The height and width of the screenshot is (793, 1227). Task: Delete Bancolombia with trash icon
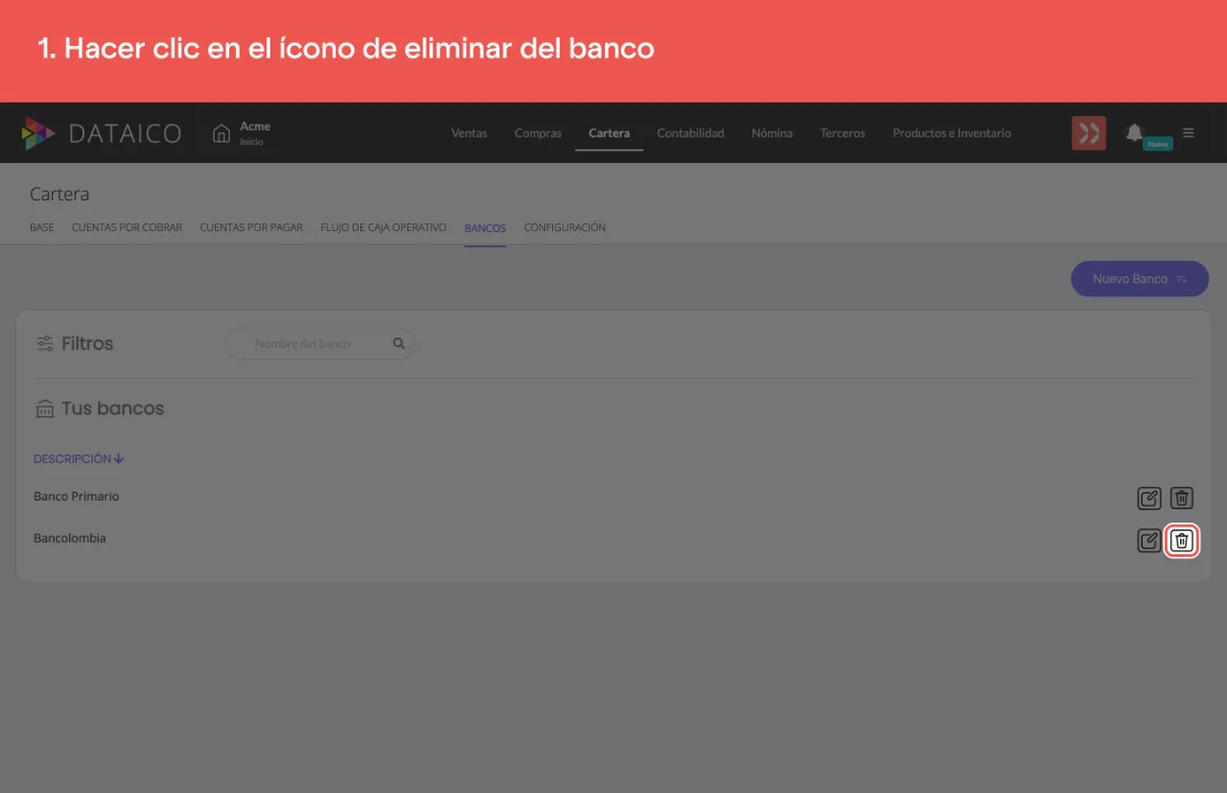click(1182, 541)
